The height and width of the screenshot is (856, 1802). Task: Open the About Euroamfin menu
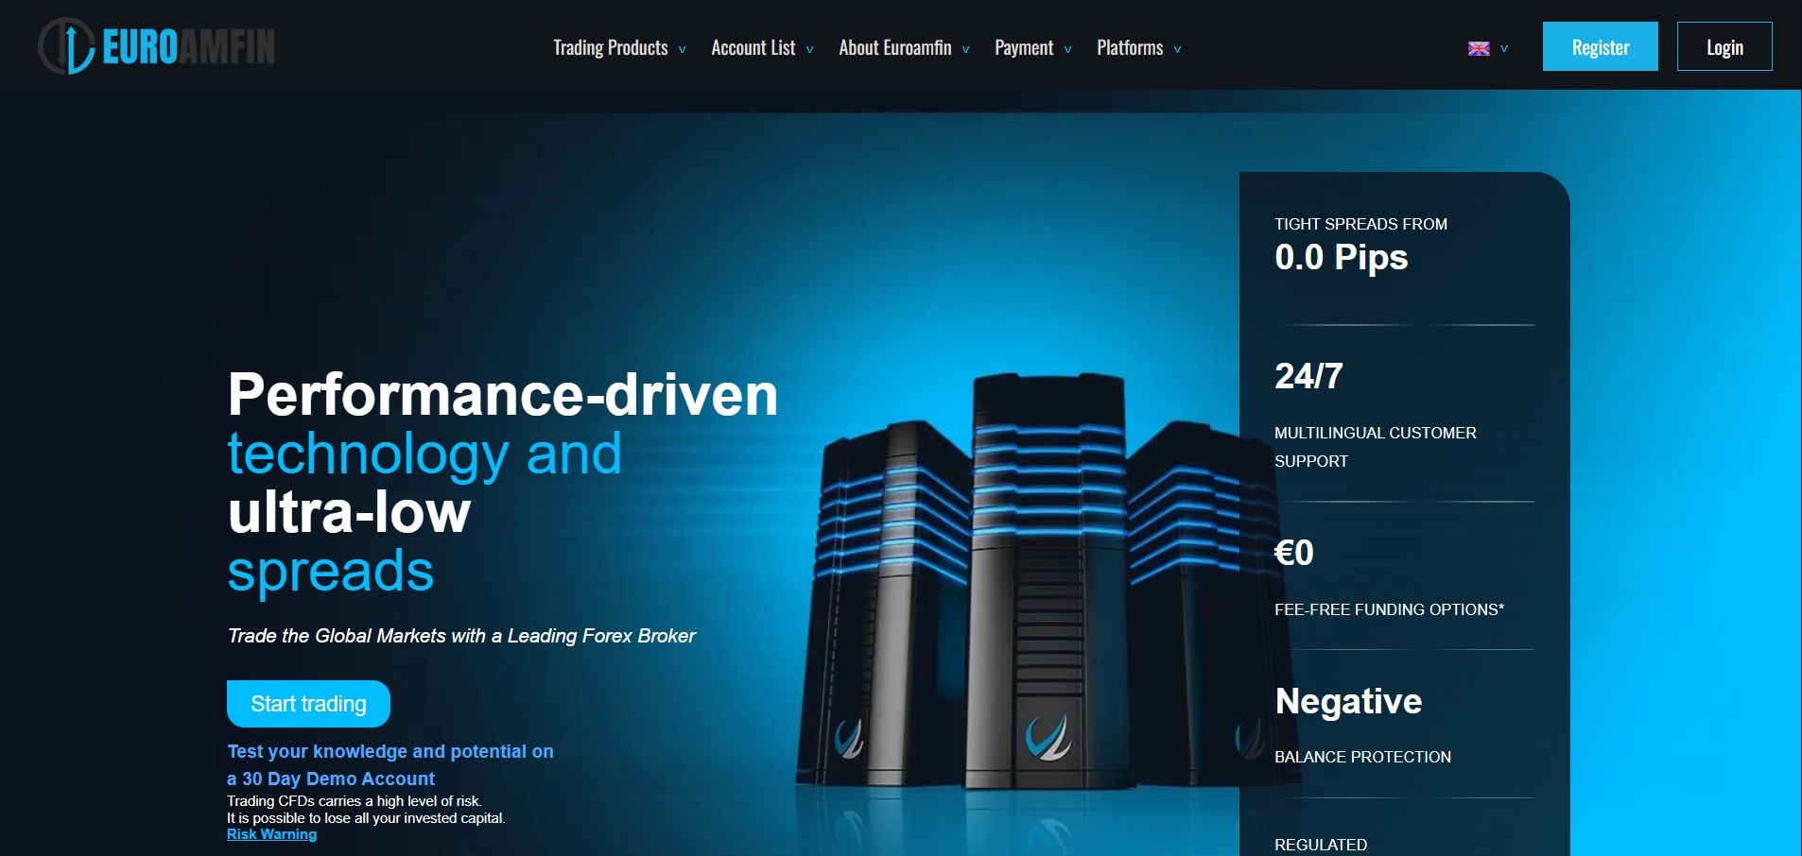point(894,48)
